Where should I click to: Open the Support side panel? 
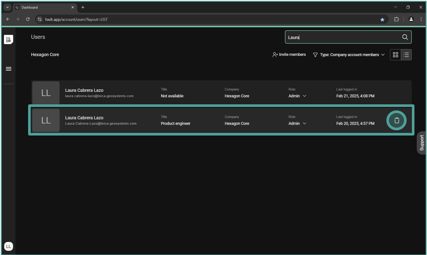click(x=422, y=142)
